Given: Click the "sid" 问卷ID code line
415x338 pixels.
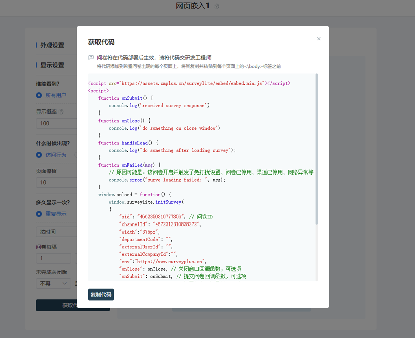Looking at the screenshot, I should pyautogui.click(x=166, y=217).
